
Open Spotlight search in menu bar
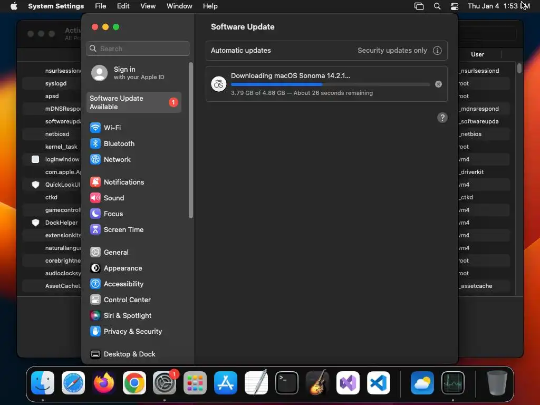[x=437, y=6]
